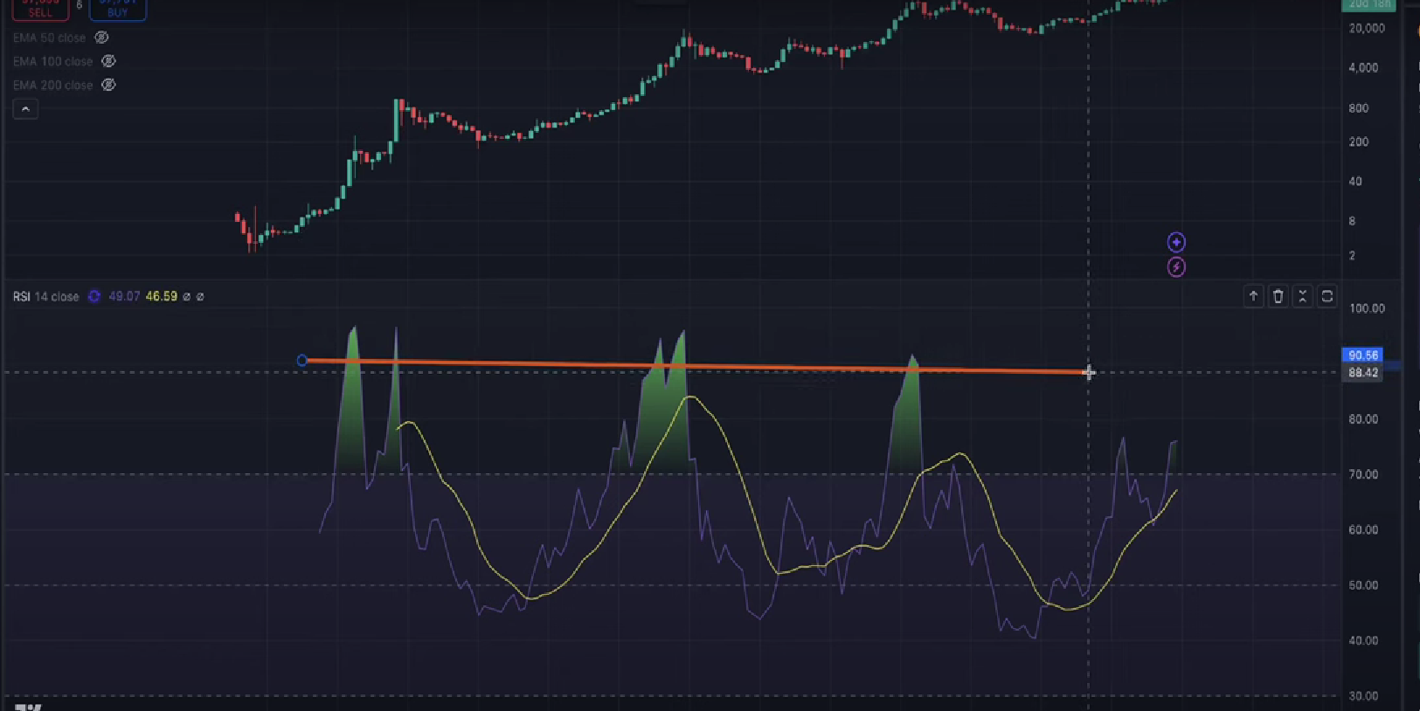The height and width of the screenshot is (711, 1420).
Task: Collapse the RSI pane
Action: 1302,296
